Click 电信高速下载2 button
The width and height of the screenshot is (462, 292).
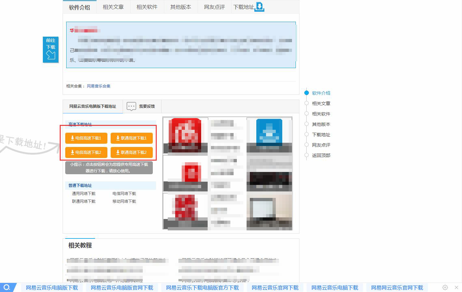pyautogui.click(x=86, y=152)
